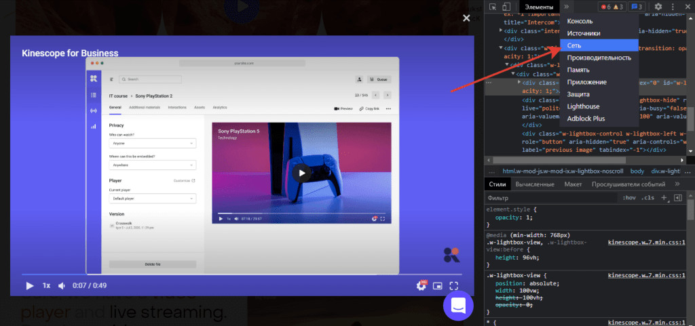Open the Intercom chat launcher

point(457,306)
